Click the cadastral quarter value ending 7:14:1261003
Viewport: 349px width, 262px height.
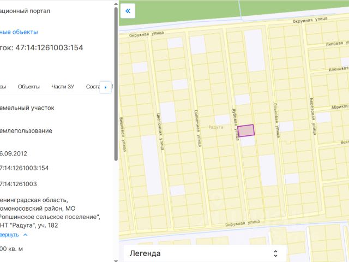tap(18, 184)
